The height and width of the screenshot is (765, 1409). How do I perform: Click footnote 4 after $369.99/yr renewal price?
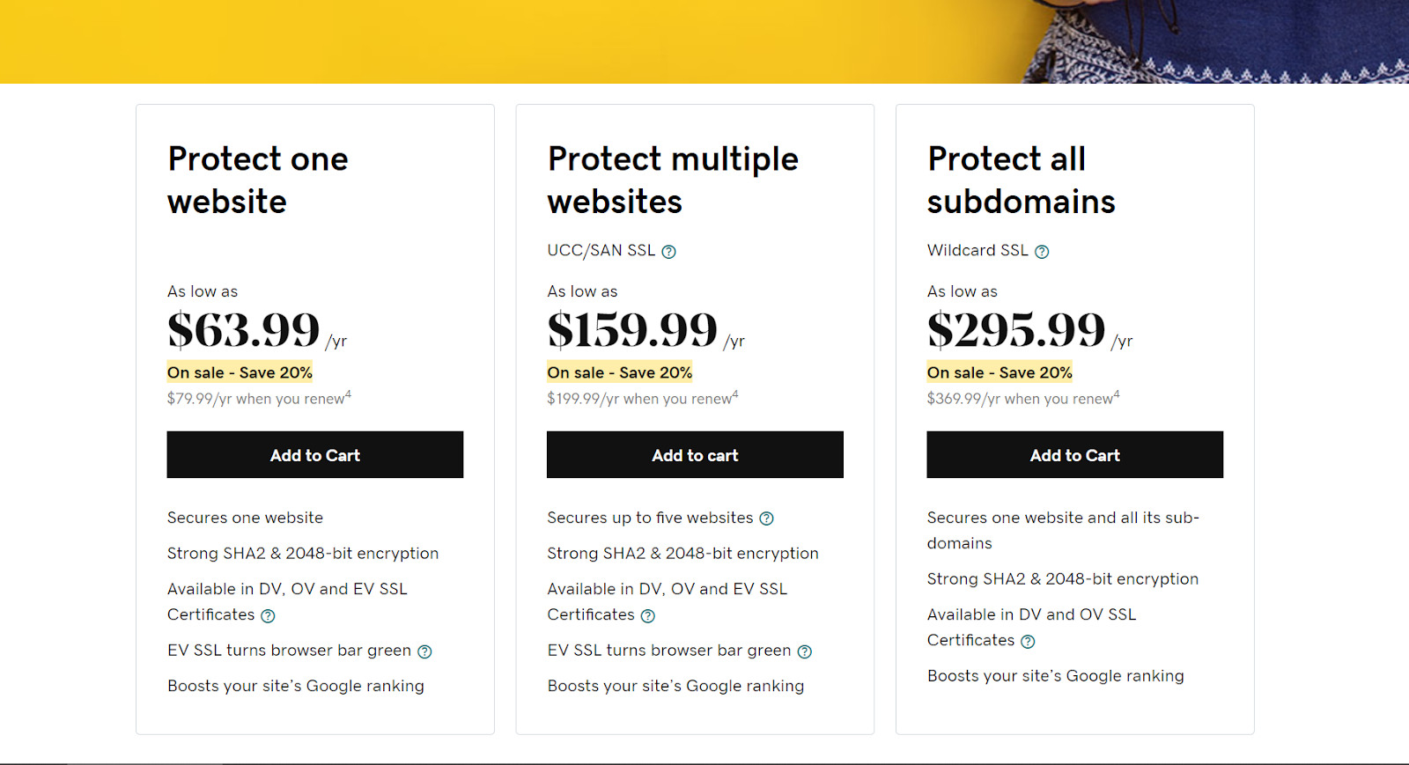(1117, 394)
